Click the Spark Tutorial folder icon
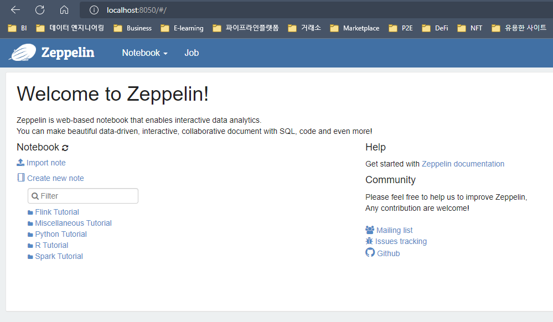Viewport: 553px width, 322px height. (x=30, y=257)
